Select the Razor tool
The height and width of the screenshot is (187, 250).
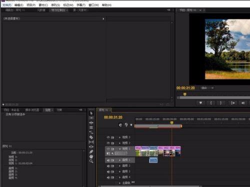91,137
